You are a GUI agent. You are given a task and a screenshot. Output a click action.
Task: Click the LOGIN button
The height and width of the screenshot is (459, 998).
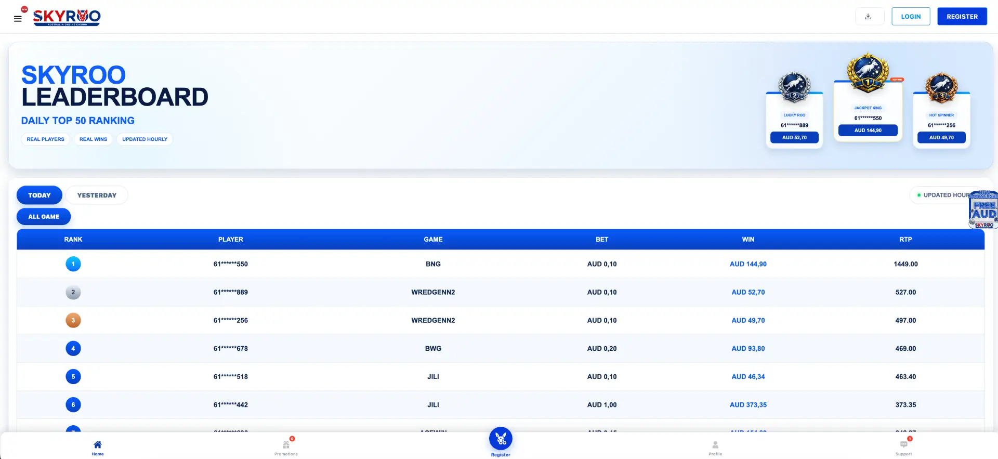(911, 17)
